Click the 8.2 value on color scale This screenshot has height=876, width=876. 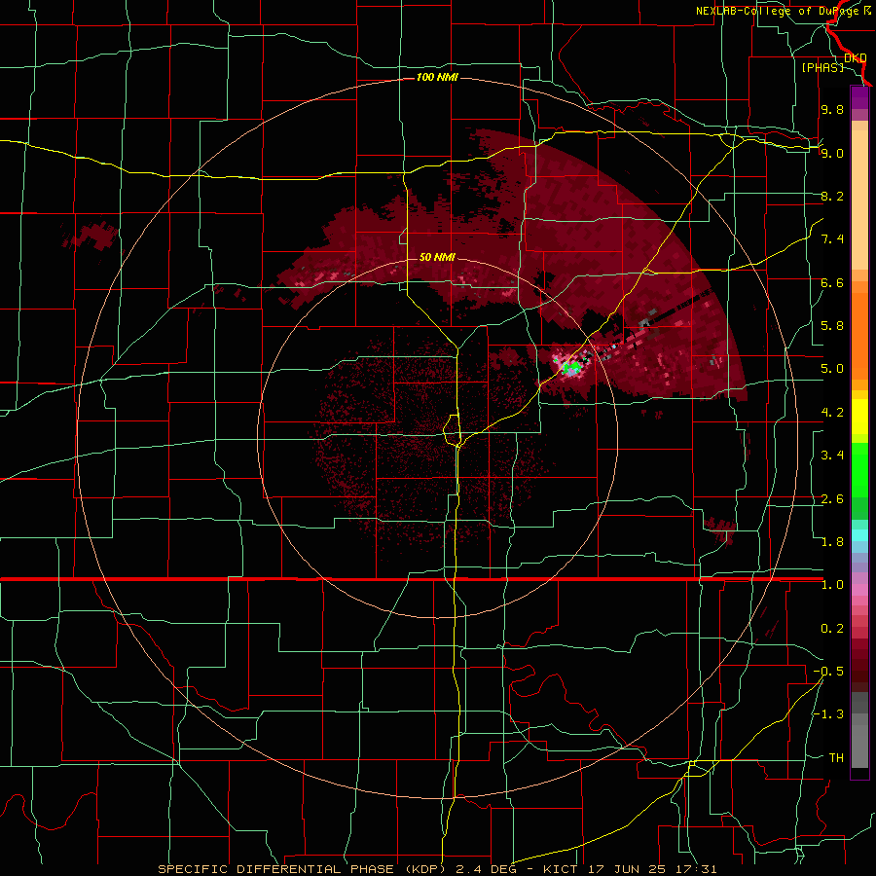pyautogui.click(x=832, y=196)
